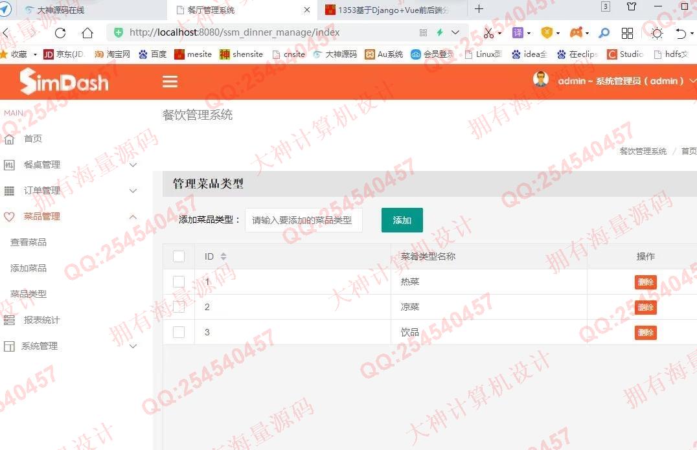Click the green 添加 button
Viewport: 697px width, 450px height.
pyautogui.click(x=402, y=220)
